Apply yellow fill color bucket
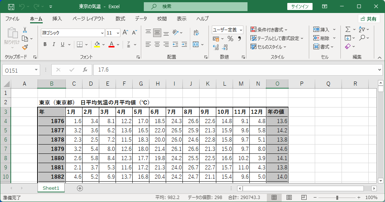 [97, 44]
